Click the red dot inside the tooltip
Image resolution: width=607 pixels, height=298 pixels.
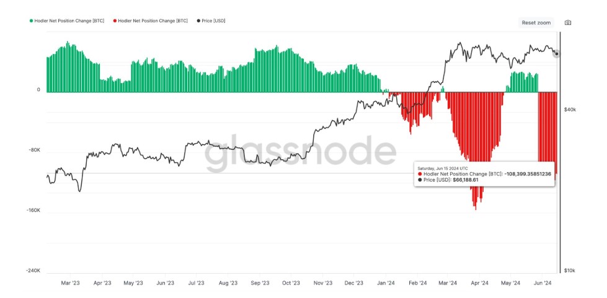[419, 174]
